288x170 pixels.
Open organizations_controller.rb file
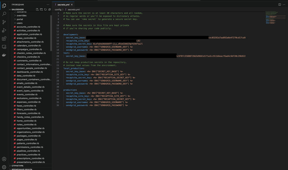(x=31, y=132)
